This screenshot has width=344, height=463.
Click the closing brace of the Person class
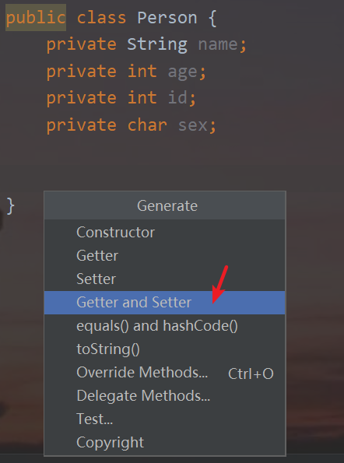[x=10, y=205]
